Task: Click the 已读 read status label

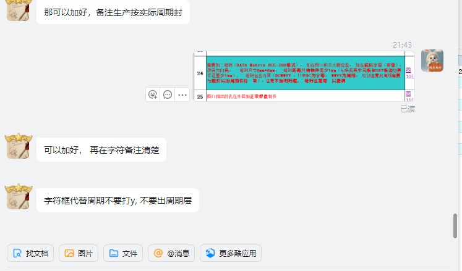Action: click(x=408, y=109)
